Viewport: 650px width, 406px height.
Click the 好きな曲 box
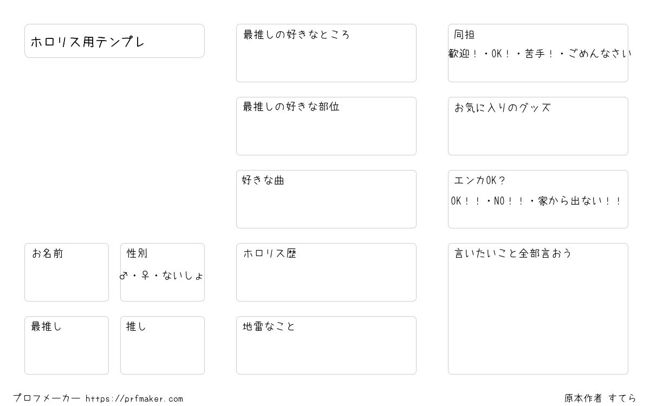[x=326, y=199]
